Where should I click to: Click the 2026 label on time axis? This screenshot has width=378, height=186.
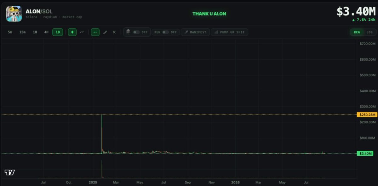(x=235, y=182)
